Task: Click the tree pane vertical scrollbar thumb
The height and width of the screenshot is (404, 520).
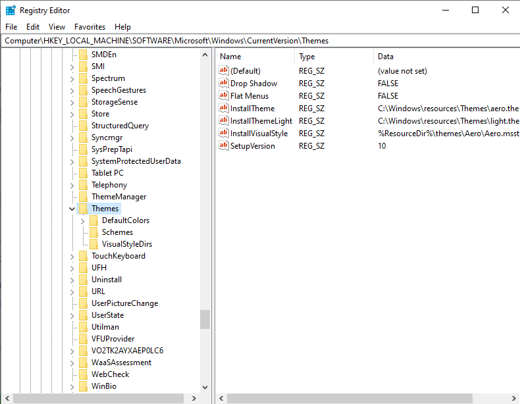Action: (205, 319)
